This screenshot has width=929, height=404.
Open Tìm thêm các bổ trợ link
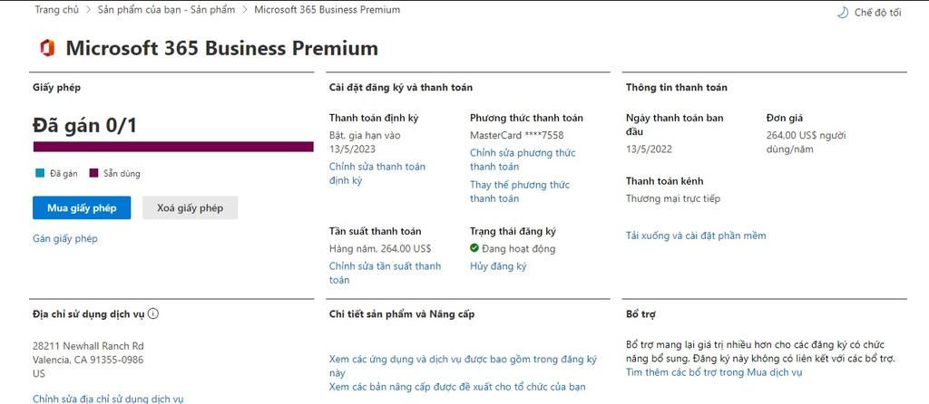point(714,372)
